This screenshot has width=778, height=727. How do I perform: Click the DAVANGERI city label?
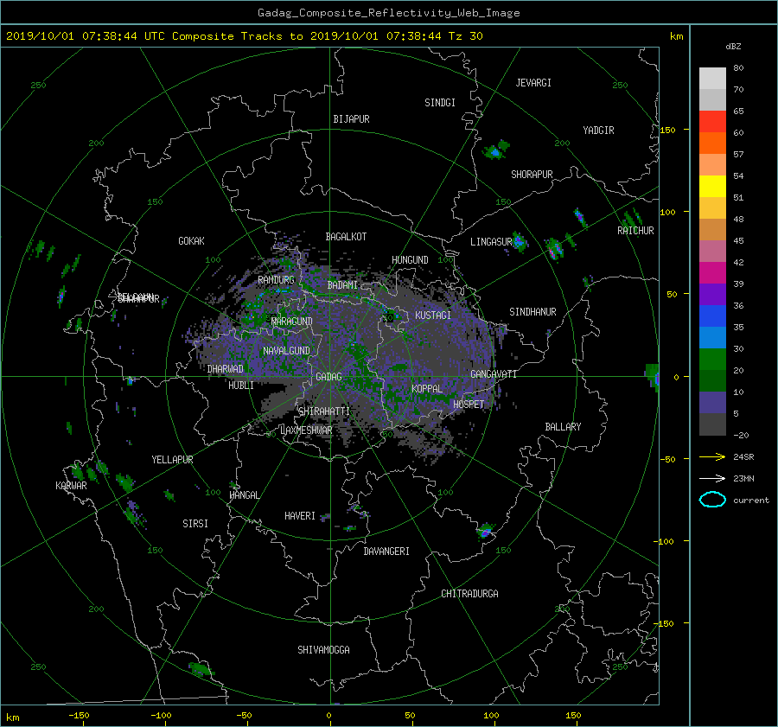[x=386, y=552]
